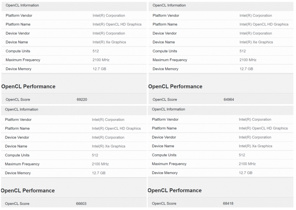Click the OpenCL Score label beside 69220

pyautogui.click(x=18, y=99)
